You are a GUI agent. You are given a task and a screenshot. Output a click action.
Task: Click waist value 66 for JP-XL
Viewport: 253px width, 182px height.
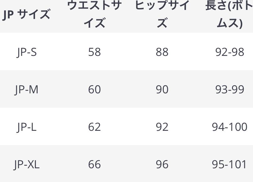point(94,164)
